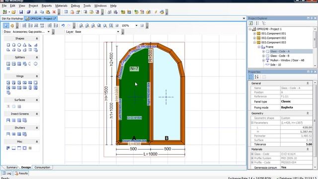Close the document tab with X
The width and height of the screenshot is (318, 179).
click(244, 18)
